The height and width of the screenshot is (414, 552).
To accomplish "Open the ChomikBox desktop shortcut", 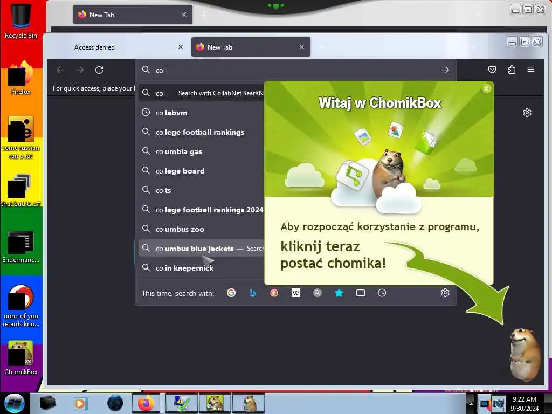I will pos(21,358).
